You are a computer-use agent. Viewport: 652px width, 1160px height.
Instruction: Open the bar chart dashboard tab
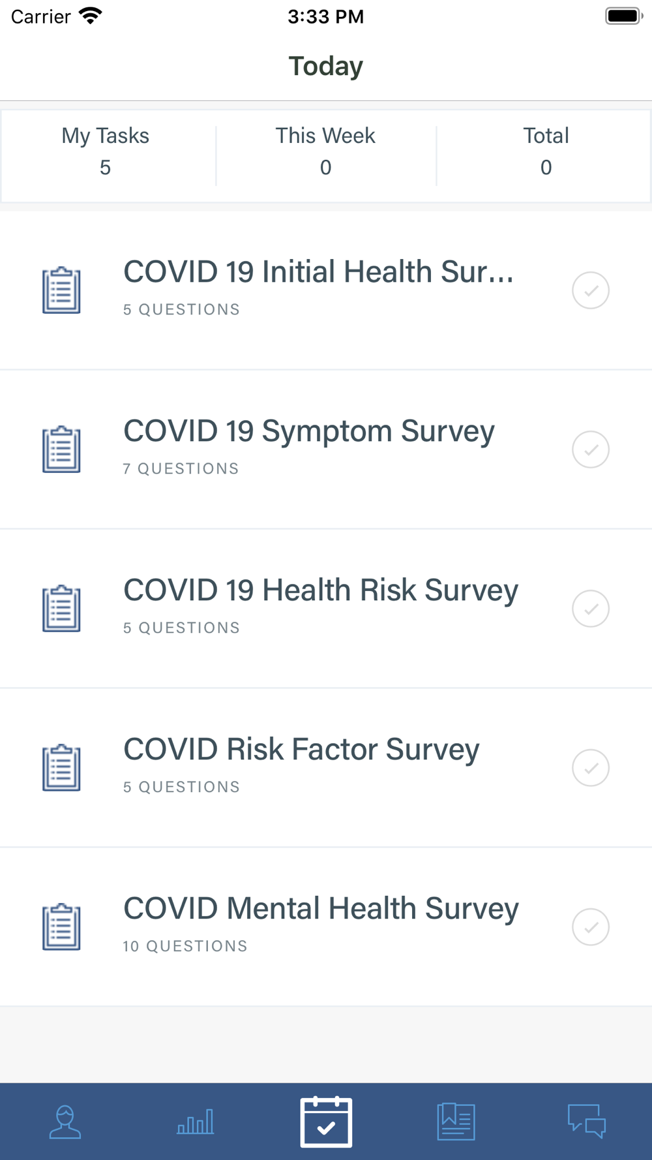pyautogui.click(x=196, y=1122)
